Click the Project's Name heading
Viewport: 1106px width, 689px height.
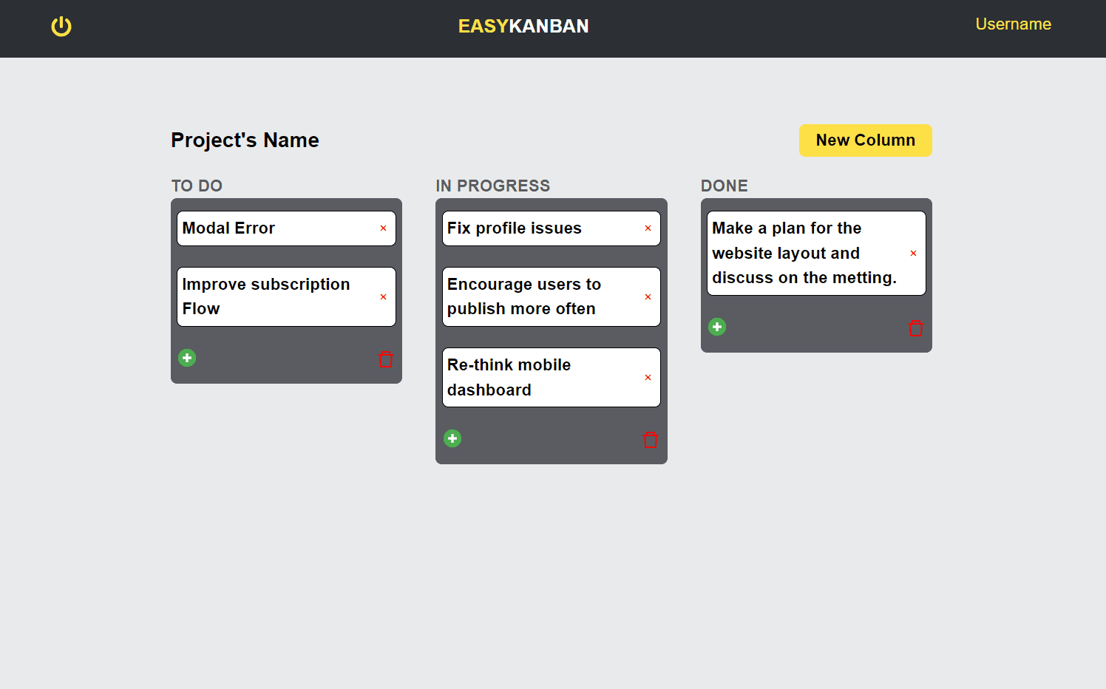(245, 140)
